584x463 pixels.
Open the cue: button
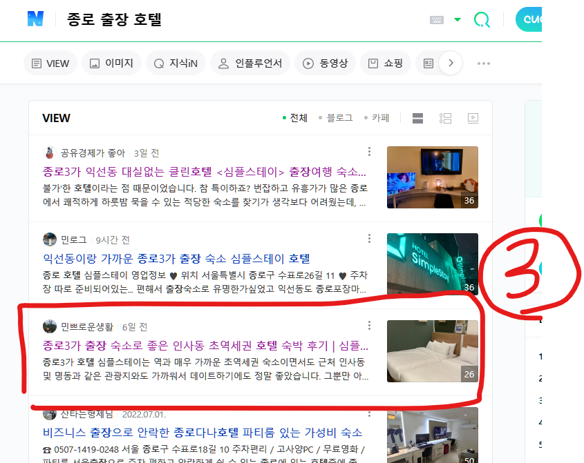point(529,19)
